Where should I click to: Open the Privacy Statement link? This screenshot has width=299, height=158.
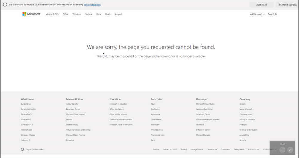(92, 4)
